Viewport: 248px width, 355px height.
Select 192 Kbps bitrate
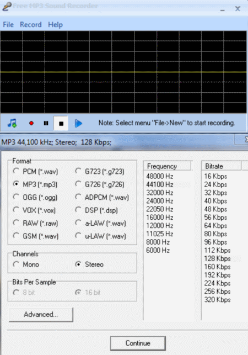point(217,275)
